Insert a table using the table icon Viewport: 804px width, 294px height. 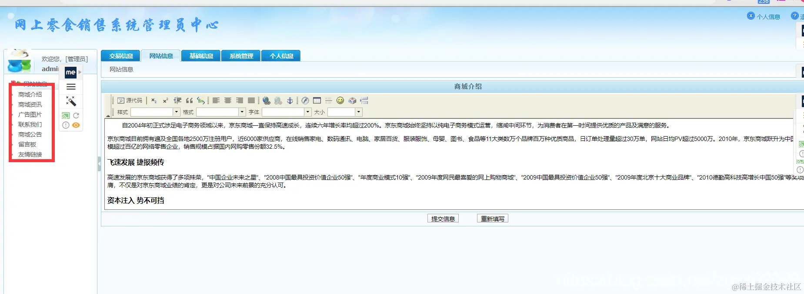pos(317,101)
